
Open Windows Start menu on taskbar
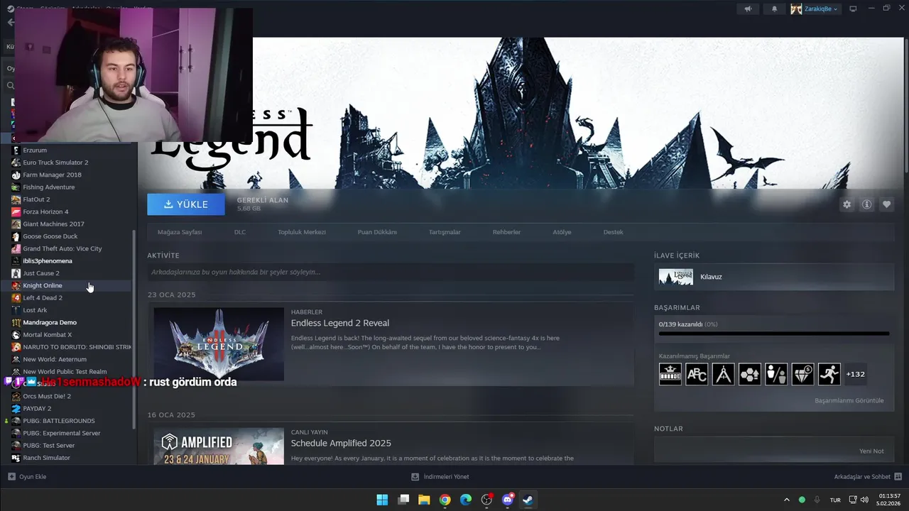coord(382,500)
